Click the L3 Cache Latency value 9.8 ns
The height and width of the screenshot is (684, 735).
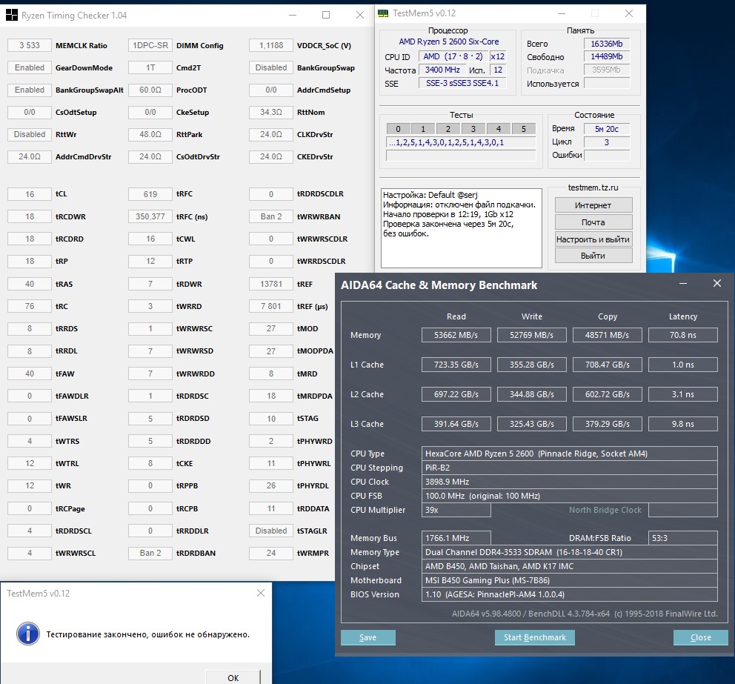(x=683, y=424)
